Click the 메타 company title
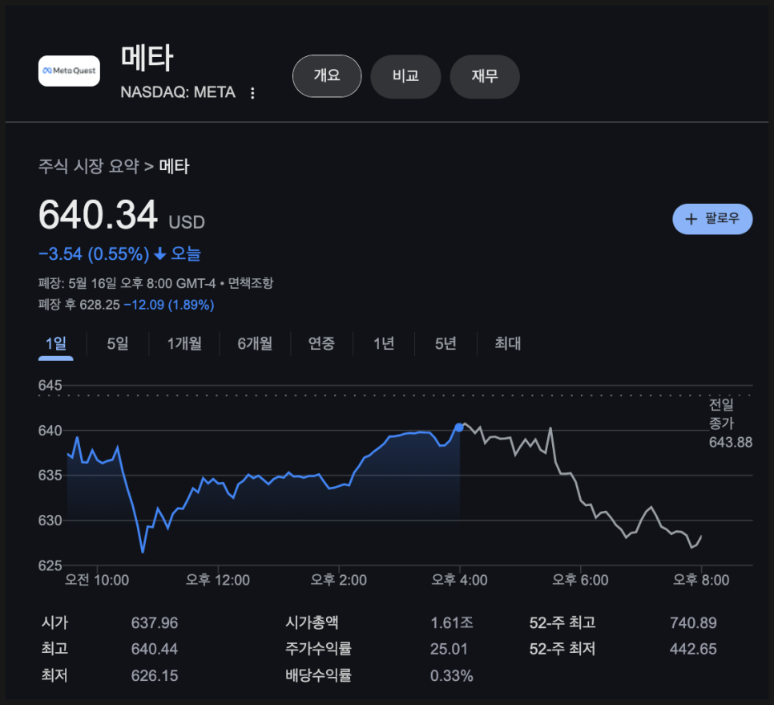This screenshot has height=705, width=774. [x=147, y=59]
